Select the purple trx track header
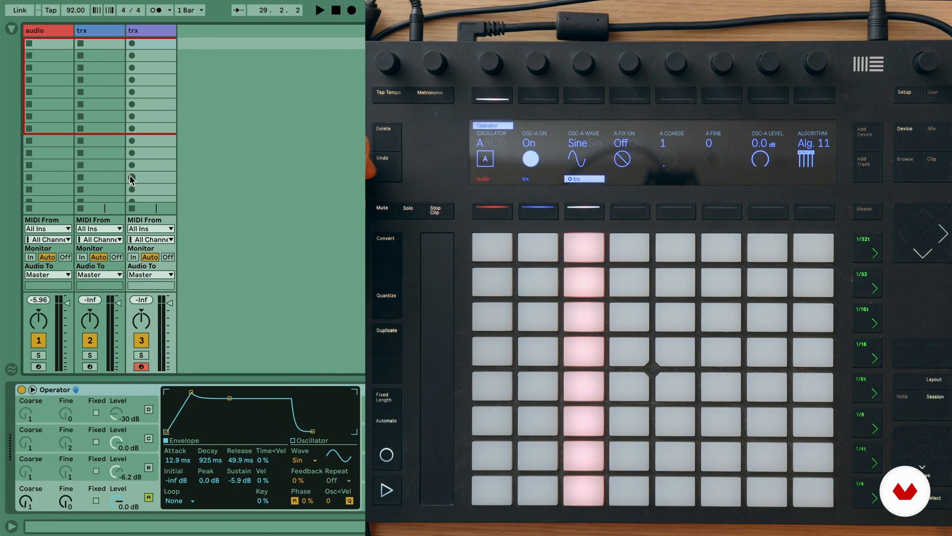 pyautogui.click(x=151, y=30)
